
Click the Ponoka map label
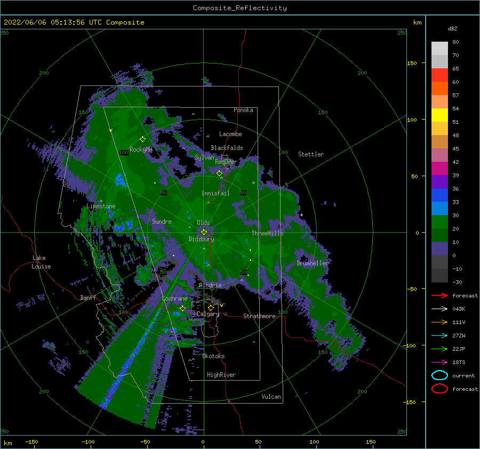243,110
